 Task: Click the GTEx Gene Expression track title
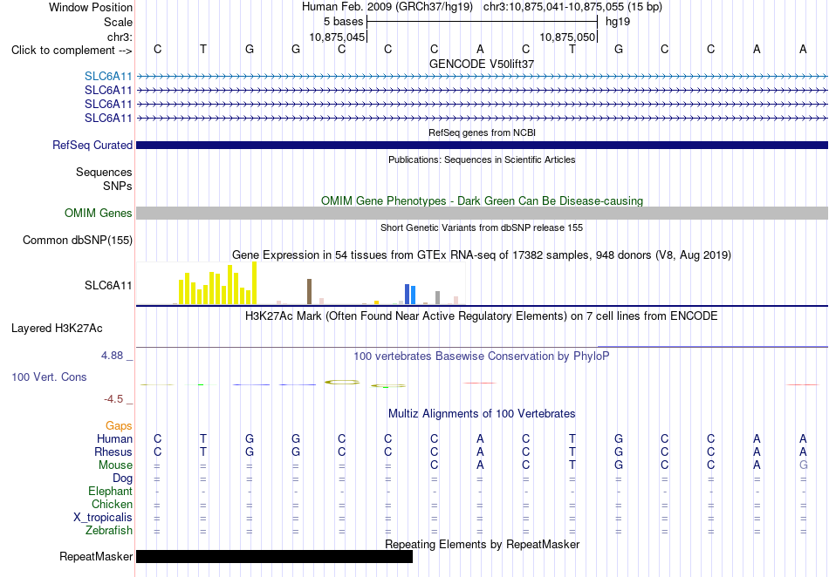(482, 255)
